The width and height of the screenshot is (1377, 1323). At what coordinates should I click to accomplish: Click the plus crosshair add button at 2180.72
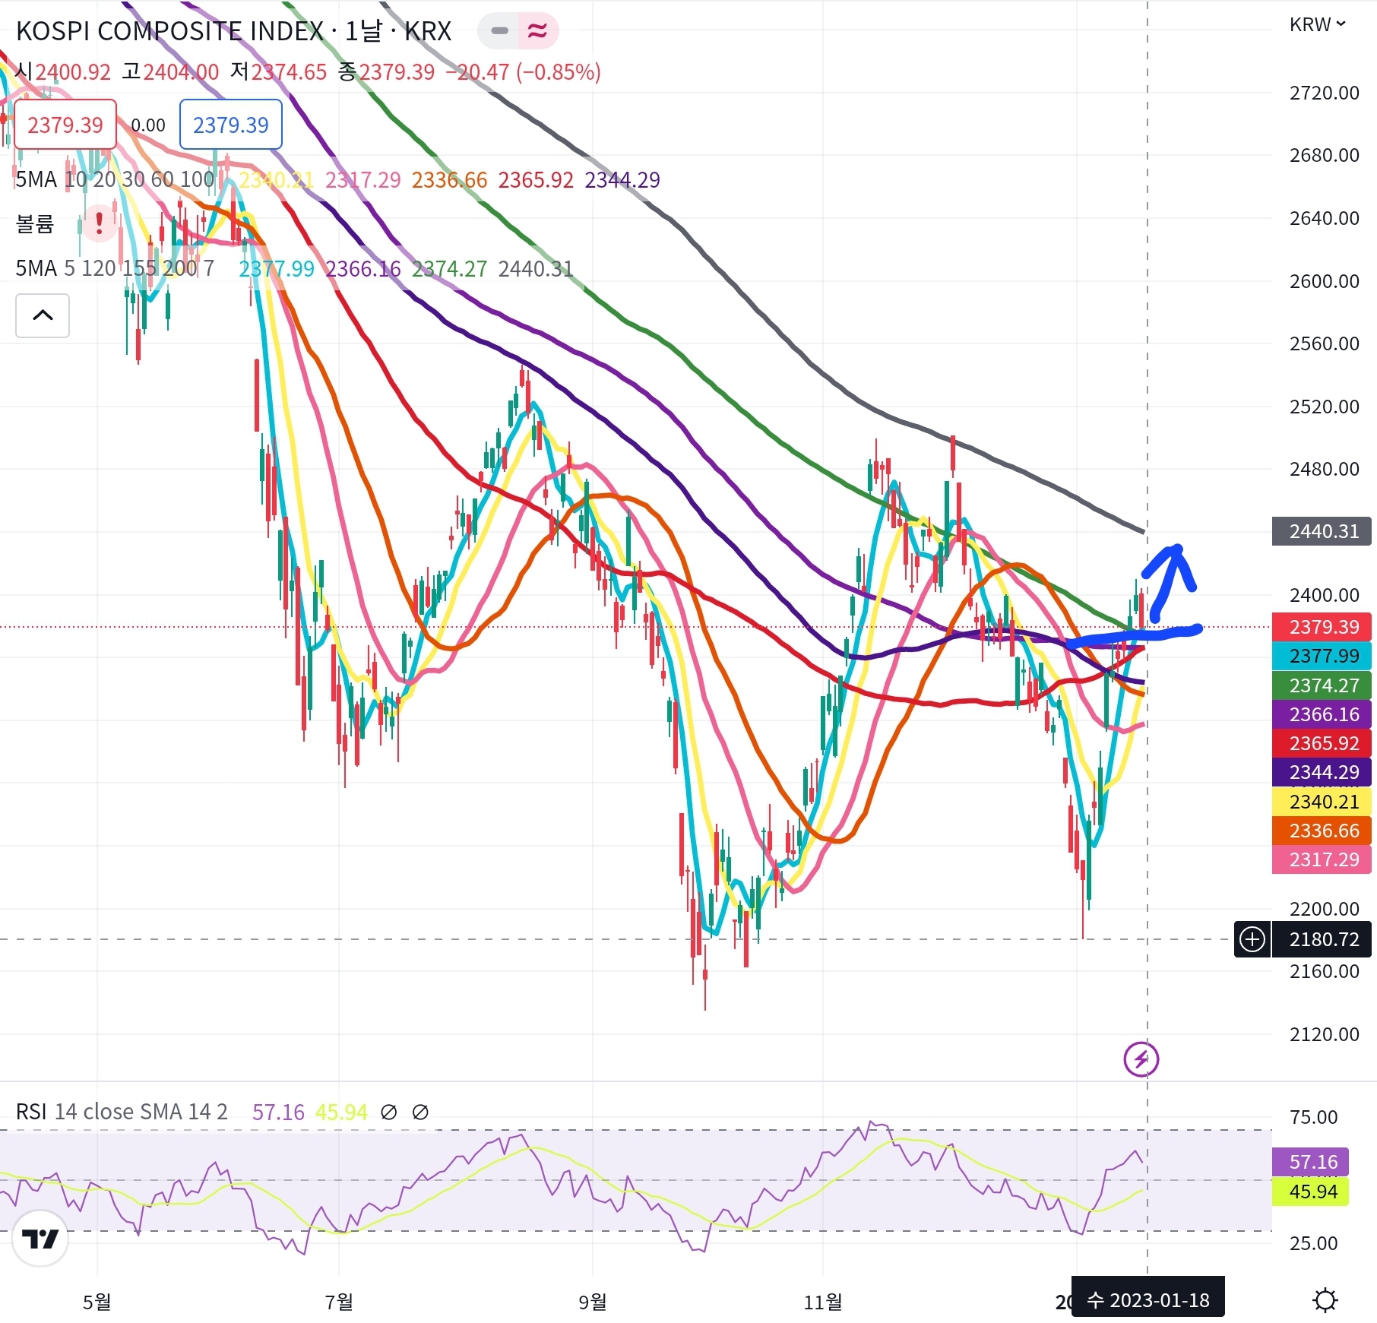click(x=1252, y=939)
